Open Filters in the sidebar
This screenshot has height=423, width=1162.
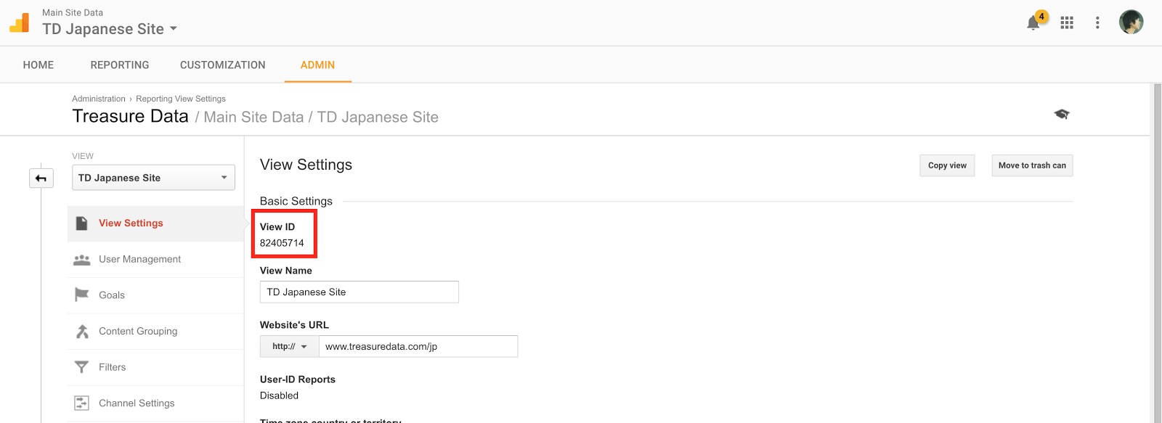[x=155, y=367]
